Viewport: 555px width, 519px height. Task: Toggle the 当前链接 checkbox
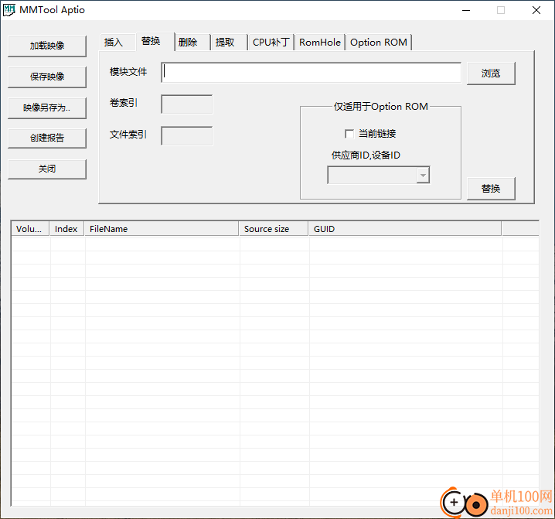click(x=349, y=134)
